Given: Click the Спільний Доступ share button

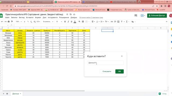Looking at the screenshot, I should [157, 15].
